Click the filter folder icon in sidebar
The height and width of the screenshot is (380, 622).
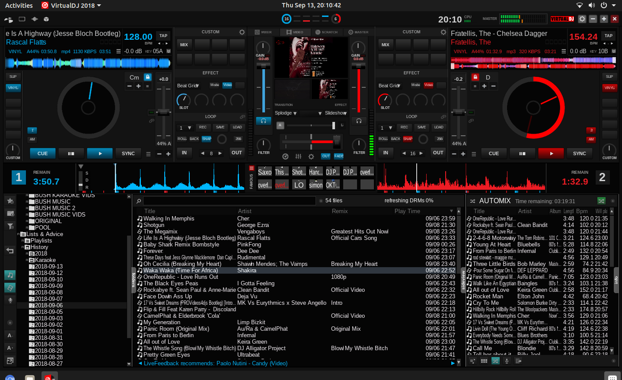click(x=10, y=226)
